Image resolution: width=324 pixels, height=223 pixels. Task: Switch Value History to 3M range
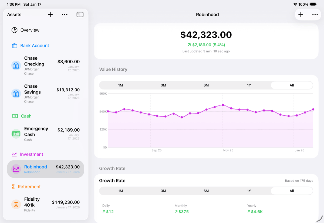(163, 85)
